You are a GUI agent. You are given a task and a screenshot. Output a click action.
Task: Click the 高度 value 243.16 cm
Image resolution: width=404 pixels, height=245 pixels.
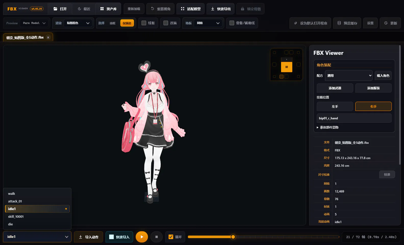(342, 166)
